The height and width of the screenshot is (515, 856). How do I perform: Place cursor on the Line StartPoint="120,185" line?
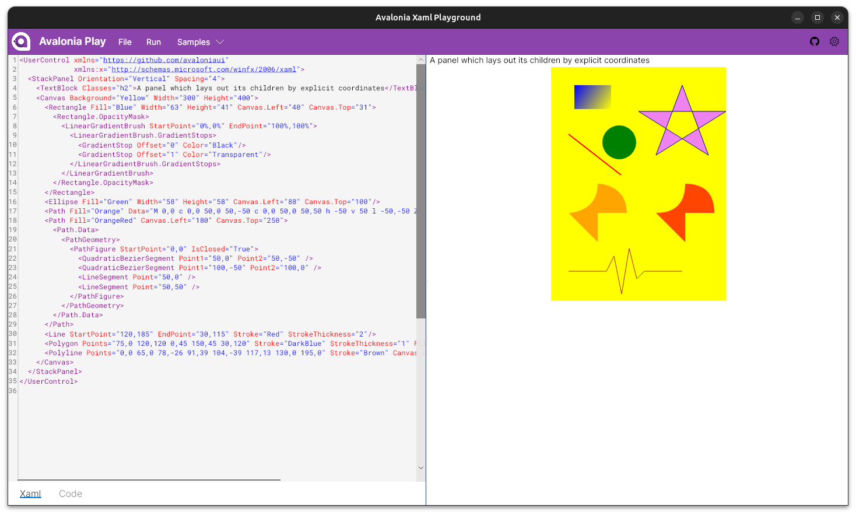tap(211, 334)
